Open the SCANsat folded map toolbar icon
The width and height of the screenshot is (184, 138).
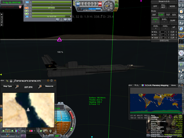tap(181, 41)
